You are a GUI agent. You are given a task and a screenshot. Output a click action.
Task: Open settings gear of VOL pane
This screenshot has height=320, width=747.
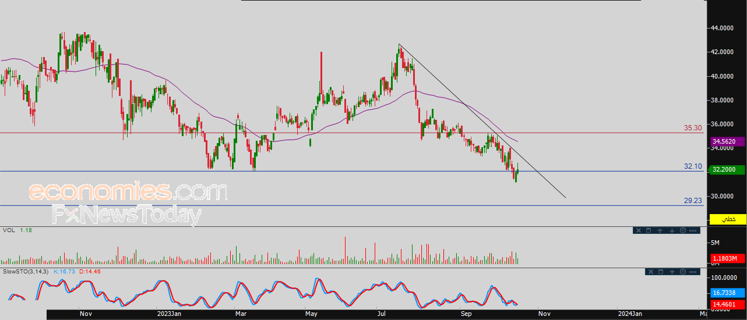[x=683, y=230]
